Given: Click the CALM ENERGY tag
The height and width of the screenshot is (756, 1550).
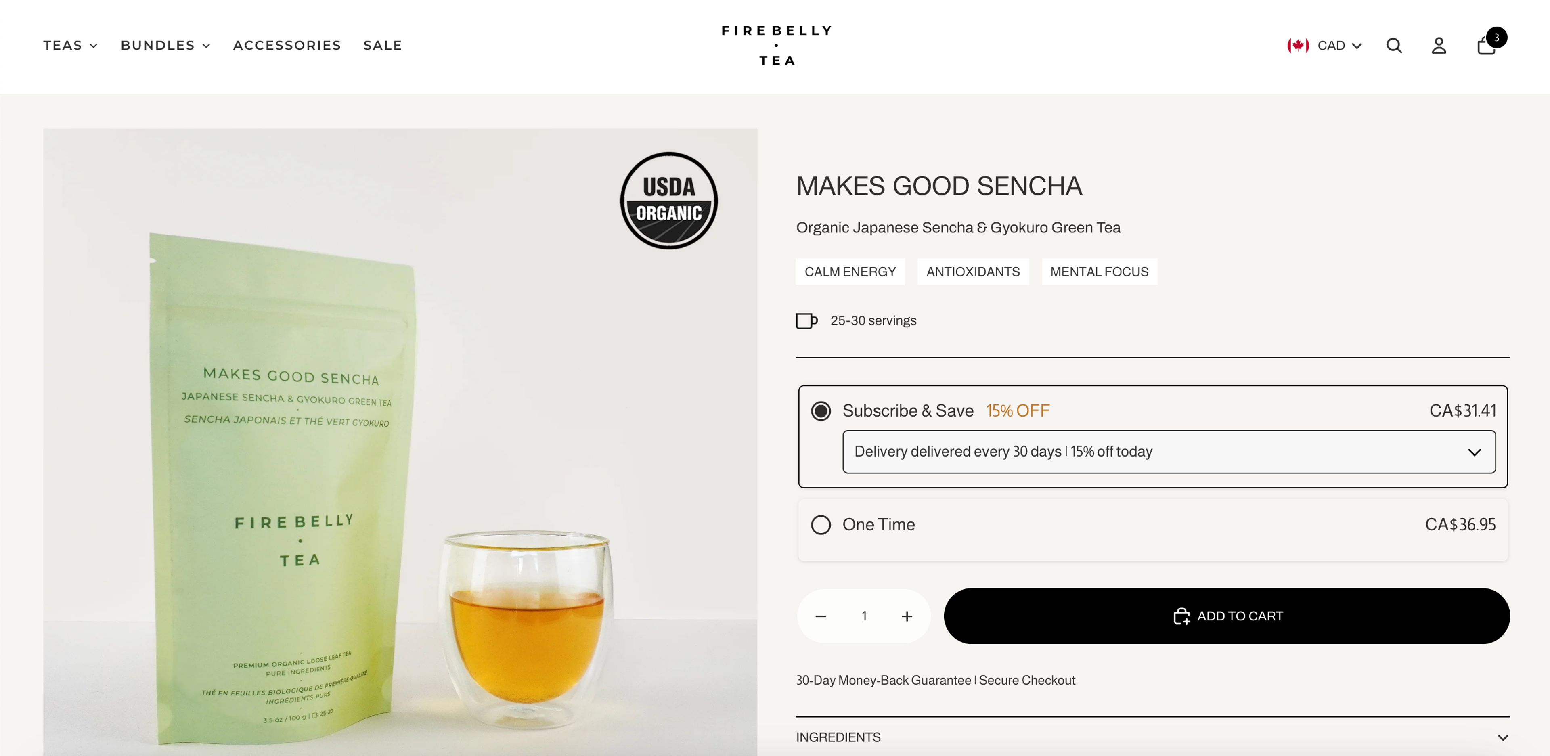Looking at the screenshot, I should (850, 272).
